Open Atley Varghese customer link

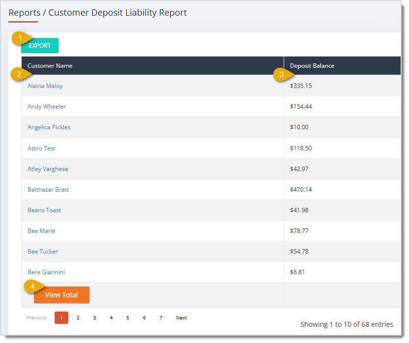tap(48, 170)
